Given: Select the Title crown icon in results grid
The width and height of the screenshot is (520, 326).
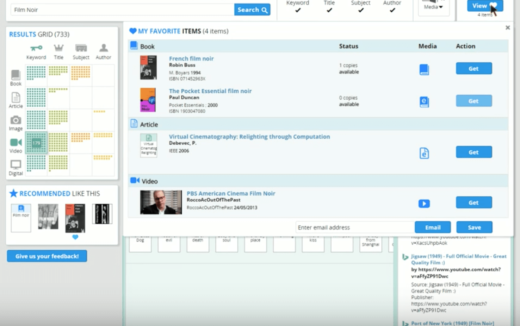Looking at the screenshot, I should 58,48.
